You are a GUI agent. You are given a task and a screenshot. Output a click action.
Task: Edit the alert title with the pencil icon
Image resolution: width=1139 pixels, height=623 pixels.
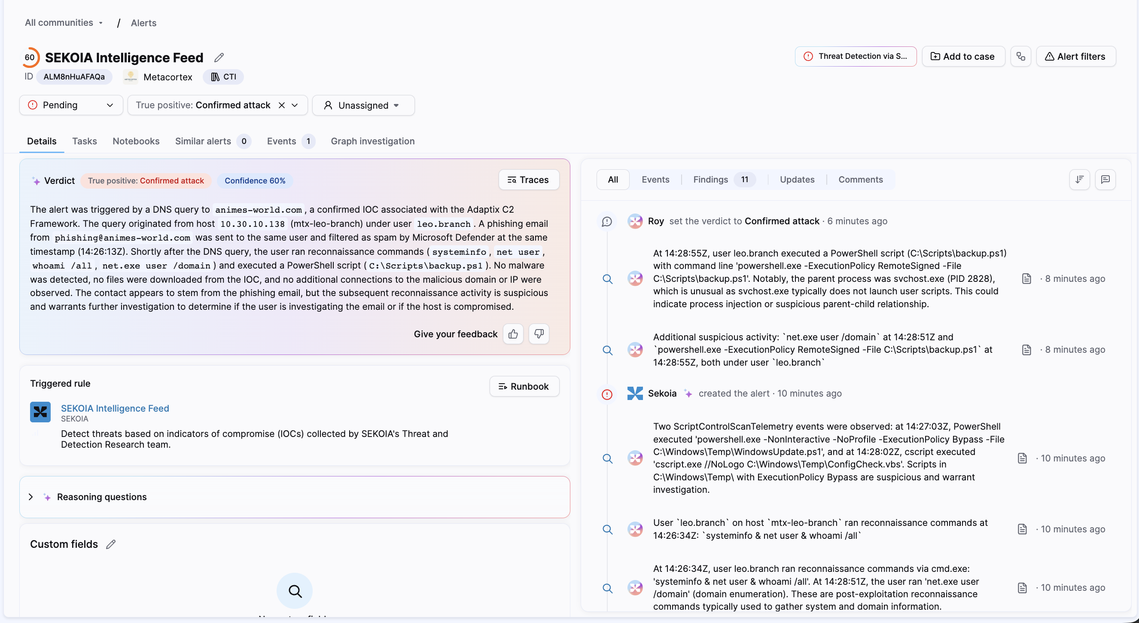point(219,58)
